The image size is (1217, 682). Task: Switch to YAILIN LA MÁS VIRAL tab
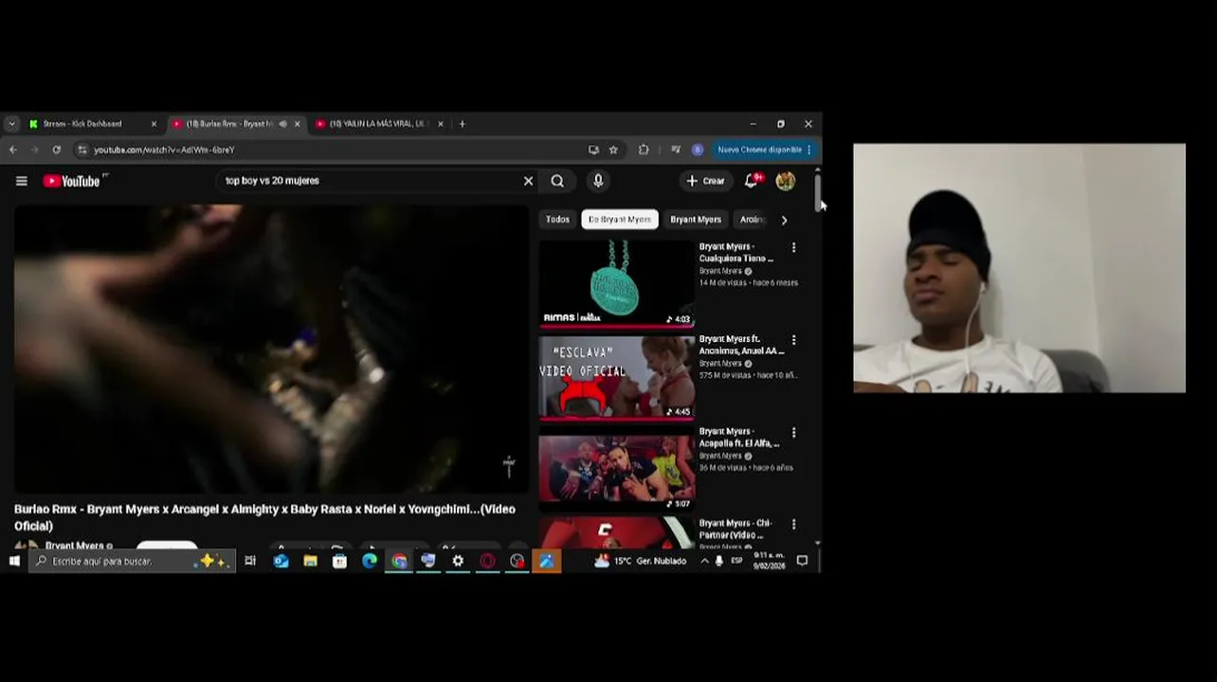point(378,124)
